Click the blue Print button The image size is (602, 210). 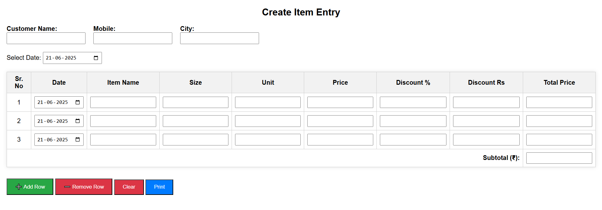(159, 187)
